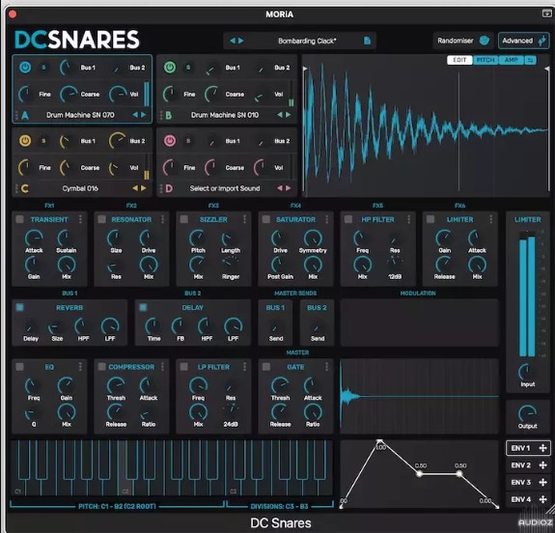Grab ENV 2 modulation drag handle
Image resolution: width=555 pixels, height=533 pixels.
click(542, 465)
